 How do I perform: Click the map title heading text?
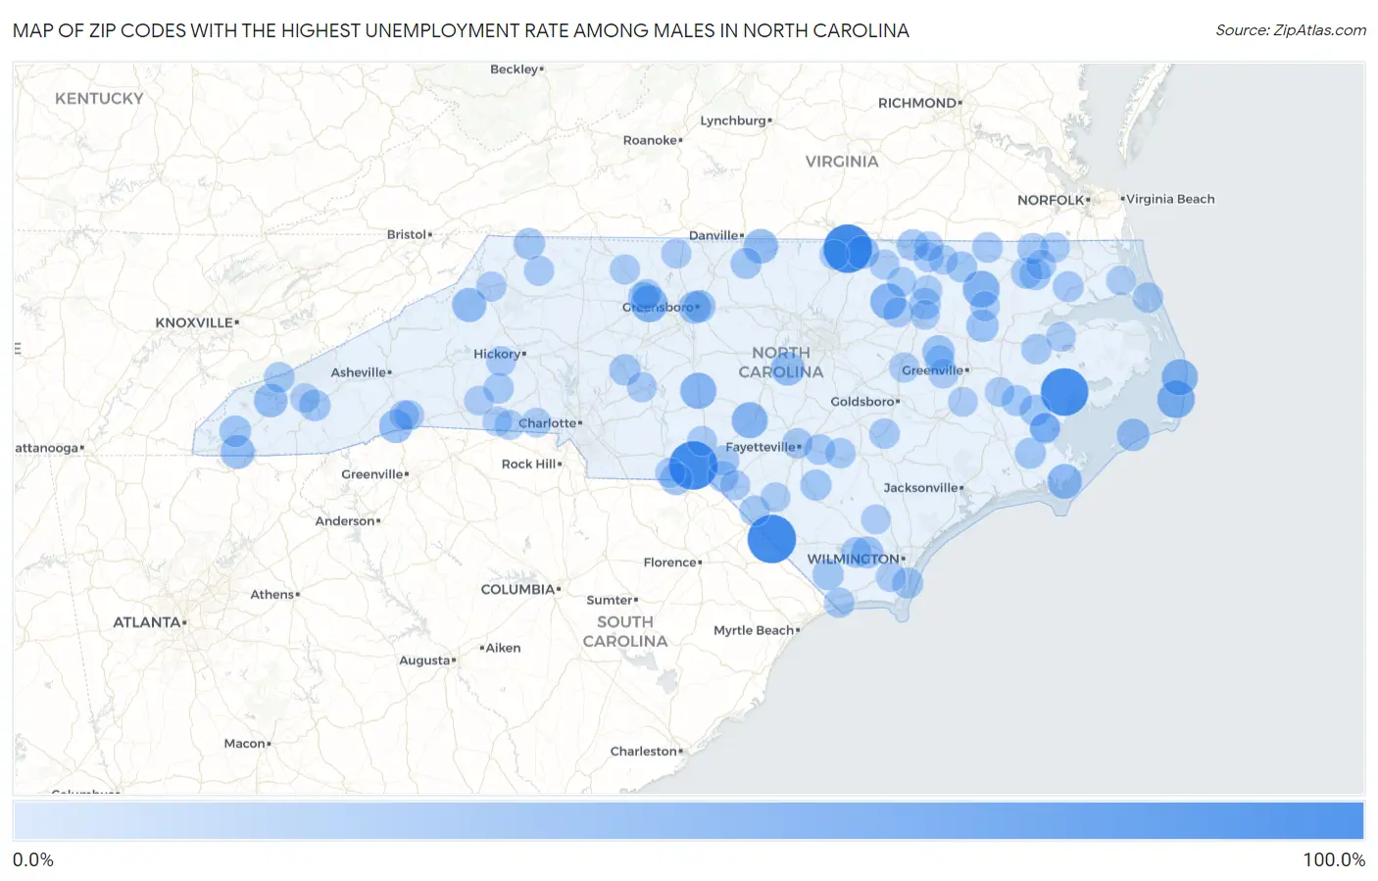pos(461,30)
